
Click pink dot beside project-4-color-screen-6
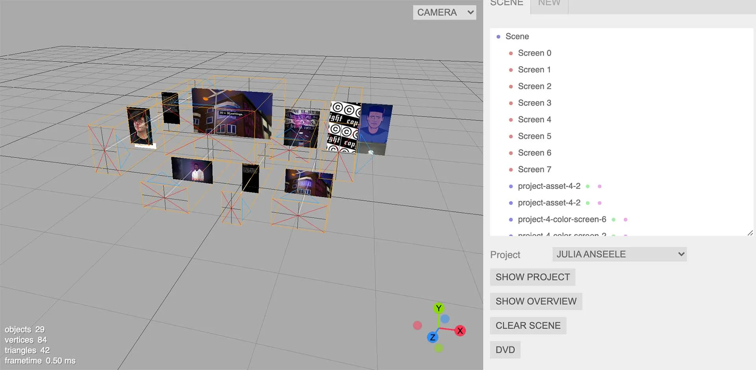625,220
